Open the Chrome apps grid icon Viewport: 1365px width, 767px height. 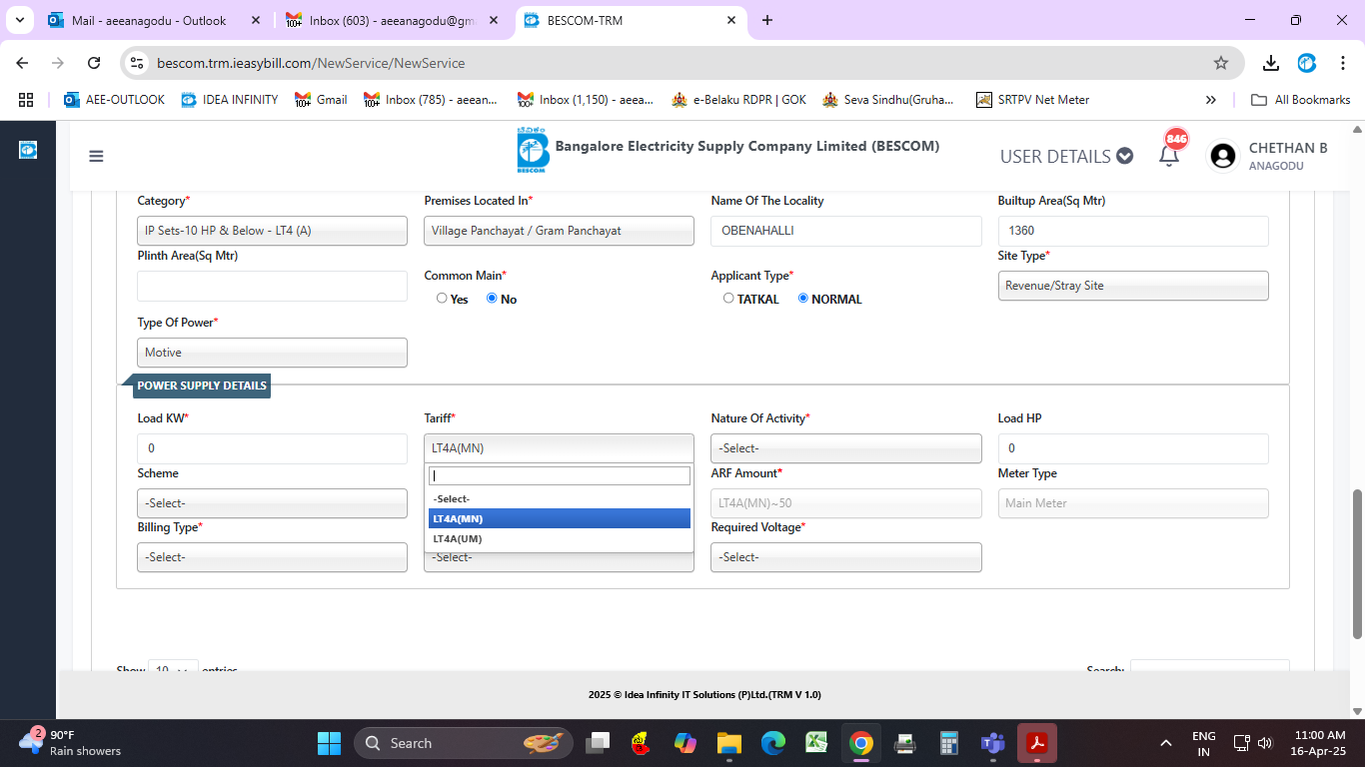26,100
